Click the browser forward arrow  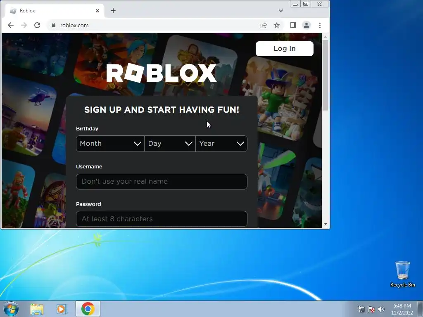(x=24, y=25)
